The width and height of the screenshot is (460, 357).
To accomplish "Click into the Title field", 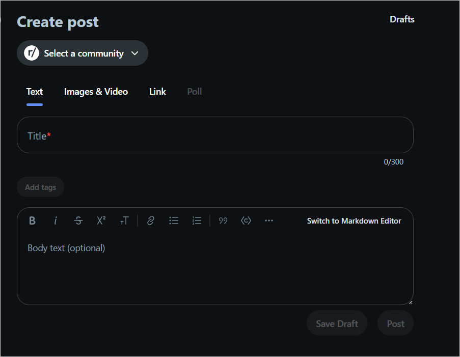I will pyautogui.click(x=215, y=135).
